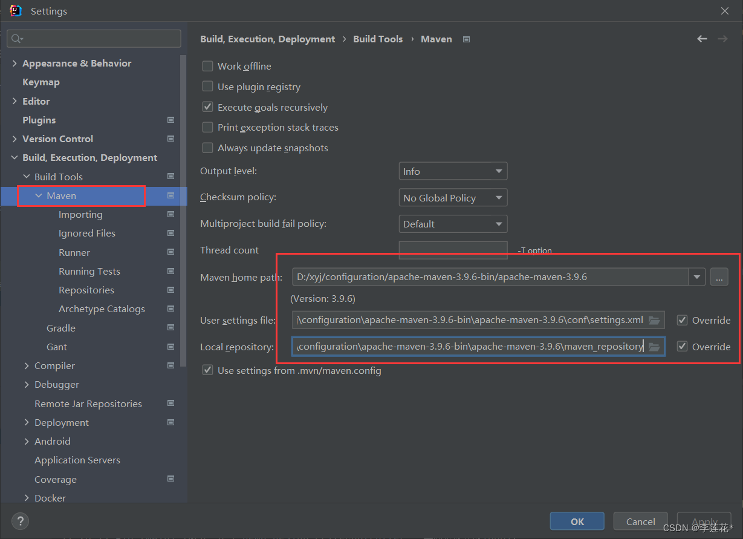This screenshot has width=743, height=539.
Task: Click the project icon next to Repositories
Action: tap(170, 290)
